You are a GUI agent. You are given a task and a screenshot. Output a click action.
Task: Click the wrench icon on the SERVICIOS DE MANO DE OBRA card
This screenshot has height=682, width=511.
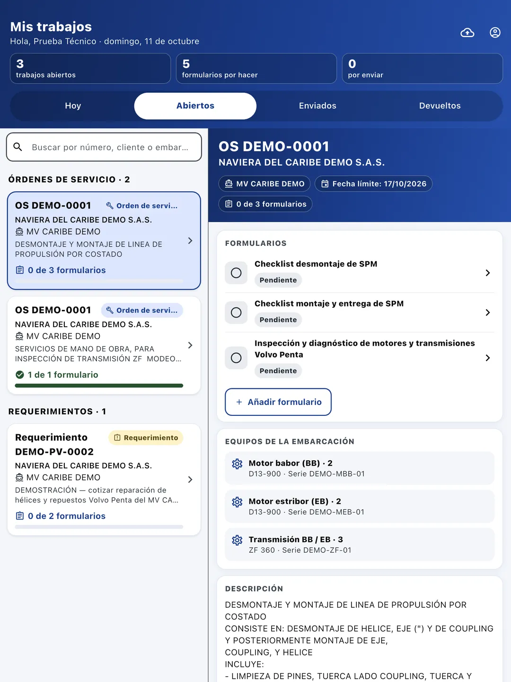click(110, 310)
